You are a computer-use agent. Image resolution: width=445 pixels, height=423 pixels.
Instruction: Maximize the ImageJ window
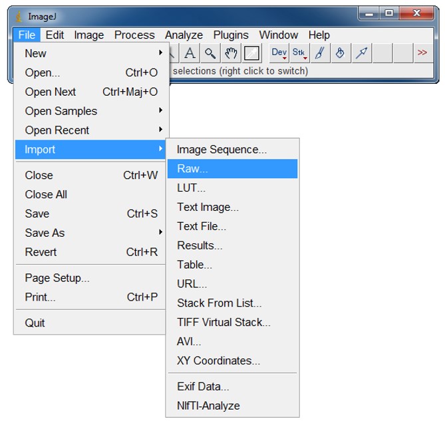(x=389, y=13)
